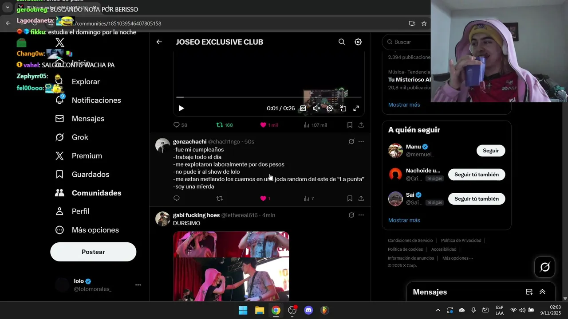The width and height of the screenshot is (568, 319).
Task: Open Condiciones de Servicio link
Action: [x=410, y=241]
